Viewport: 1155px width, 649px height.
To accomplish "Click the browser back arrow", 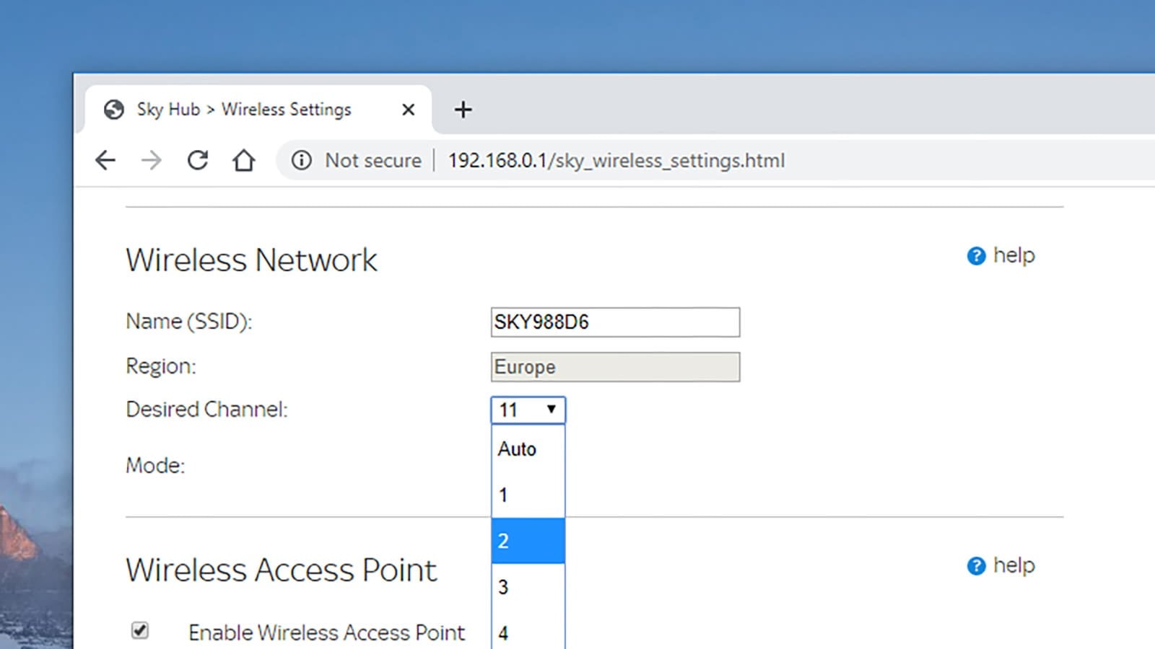I will point(105,160).
